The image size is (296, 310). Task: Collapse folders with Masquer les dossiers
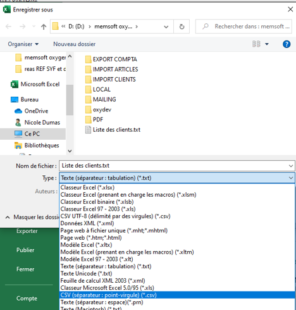32,217
